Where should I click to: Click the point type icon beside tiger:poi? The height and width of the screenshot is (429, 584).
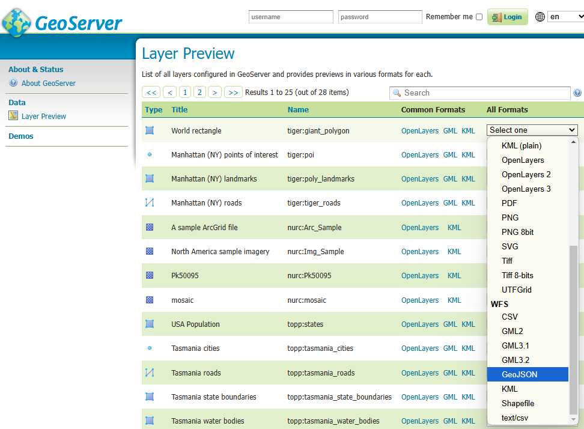[x=150, y=154]
